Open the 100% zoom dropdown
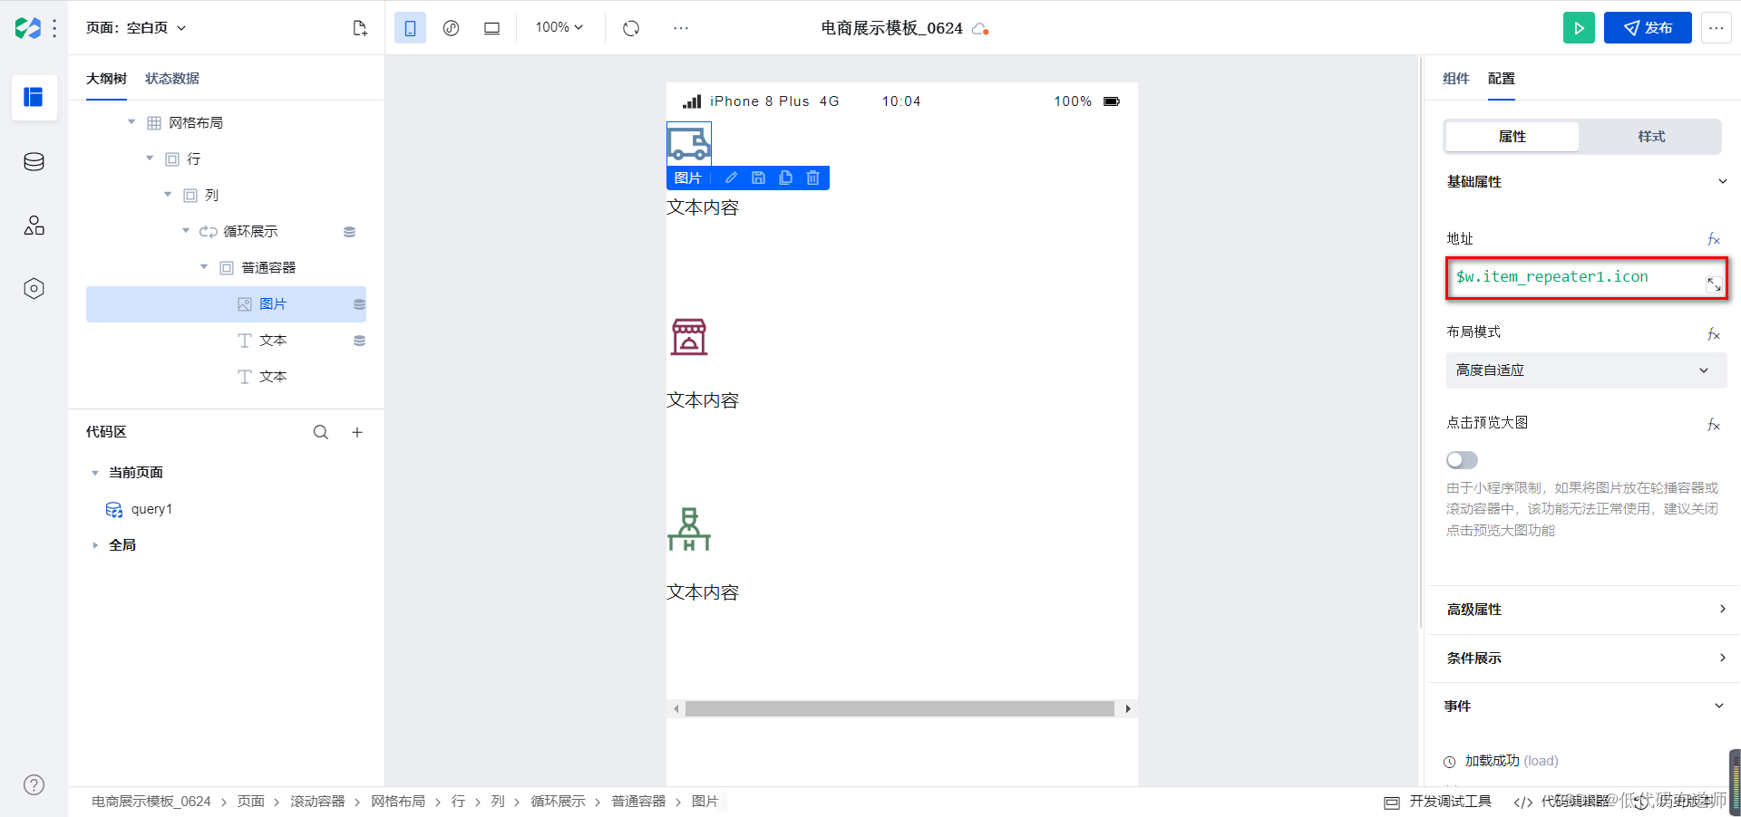 [559, 27]
